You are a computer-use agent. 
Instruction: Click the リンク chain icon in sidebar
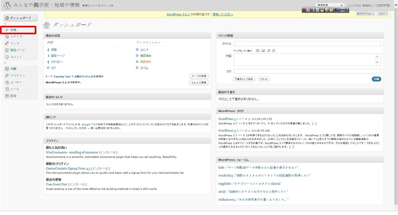point(7,43)
